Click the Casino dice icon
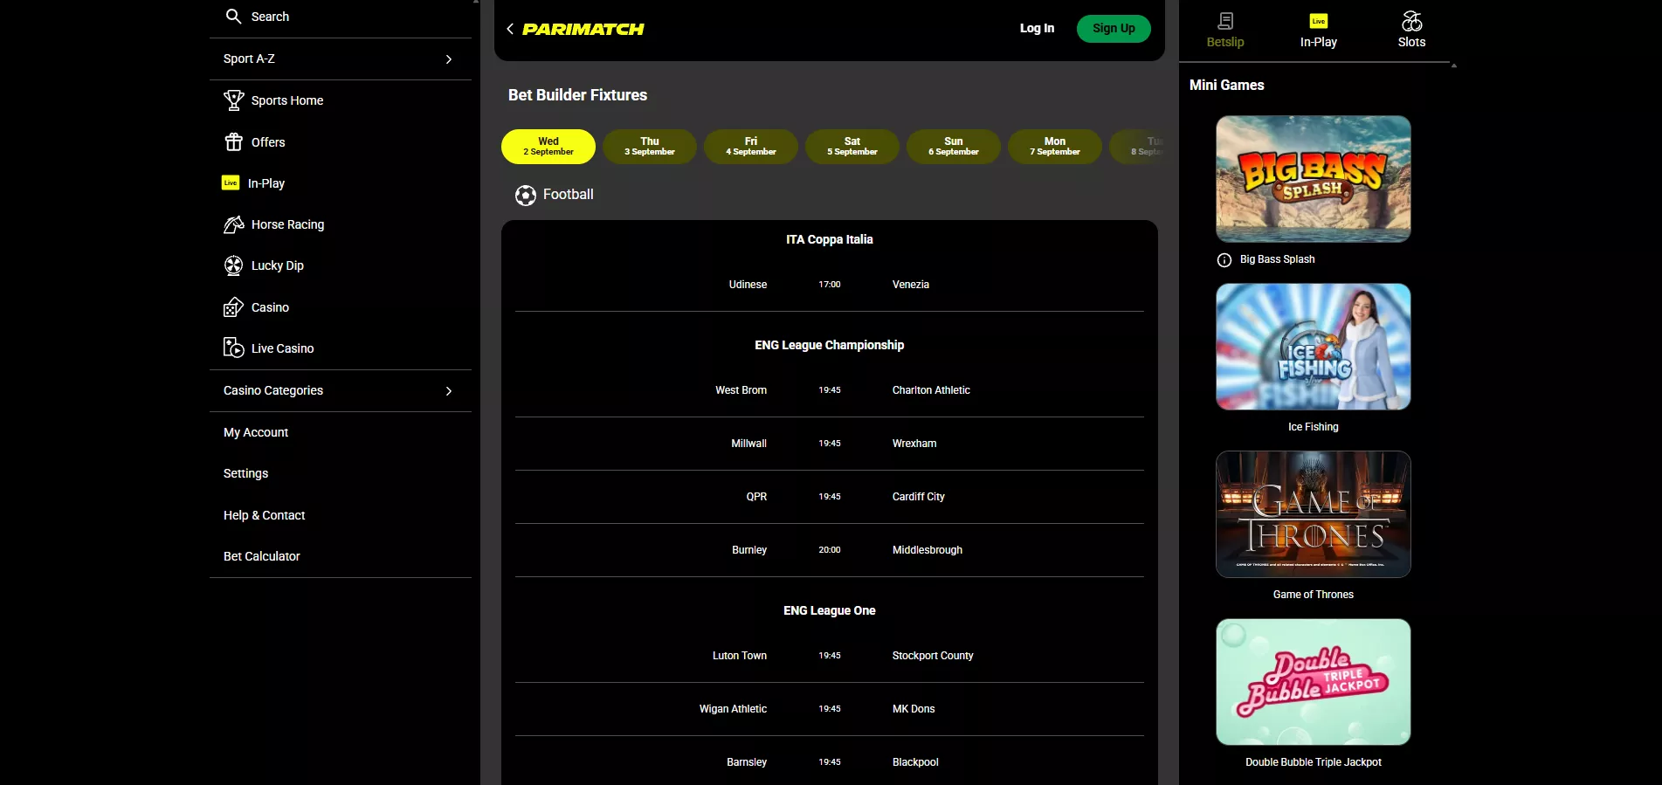The image size is (1662, 785). tap(233, 307)
